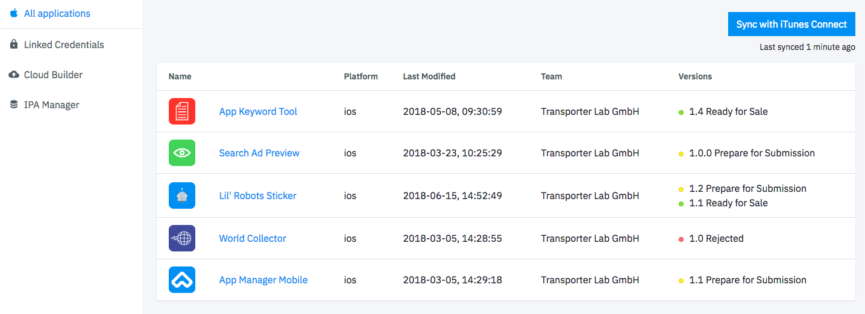Click green status dot for 1.1 Ready for Sale
This screenshot has width=865, height=314.
[681, 203]
